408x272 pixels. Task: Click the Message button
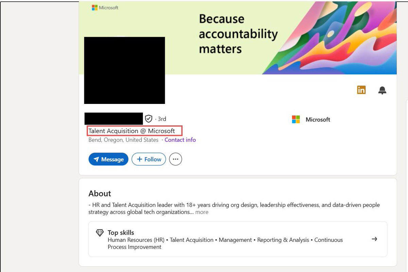click(108, 159)
